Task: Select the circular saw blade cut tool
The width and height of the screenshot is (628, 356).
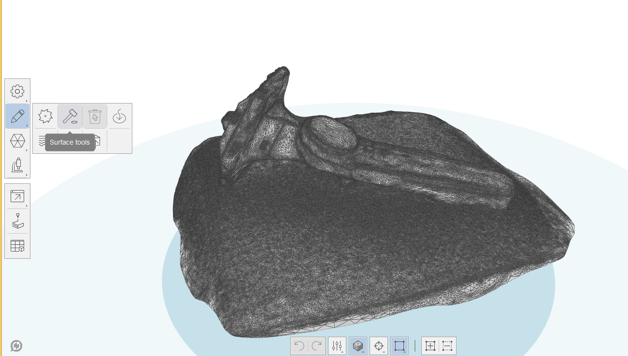Action: [x=45, y=116]
